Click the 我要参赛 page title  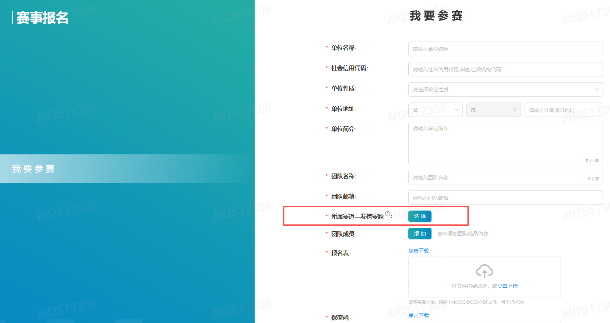tap(436, 16)
